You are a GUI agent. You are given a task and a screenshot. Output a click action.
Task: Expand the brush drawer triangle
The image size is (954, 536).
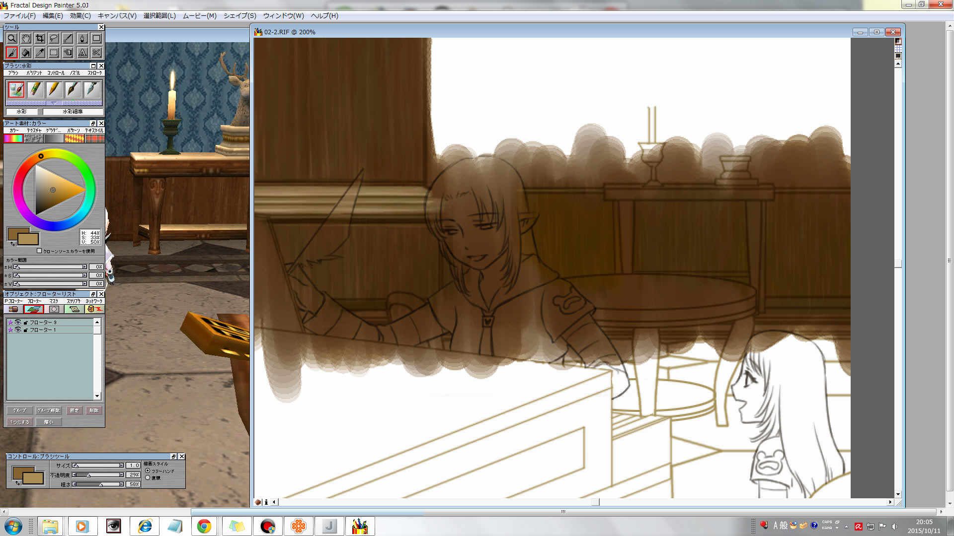[x=54, y=103]
